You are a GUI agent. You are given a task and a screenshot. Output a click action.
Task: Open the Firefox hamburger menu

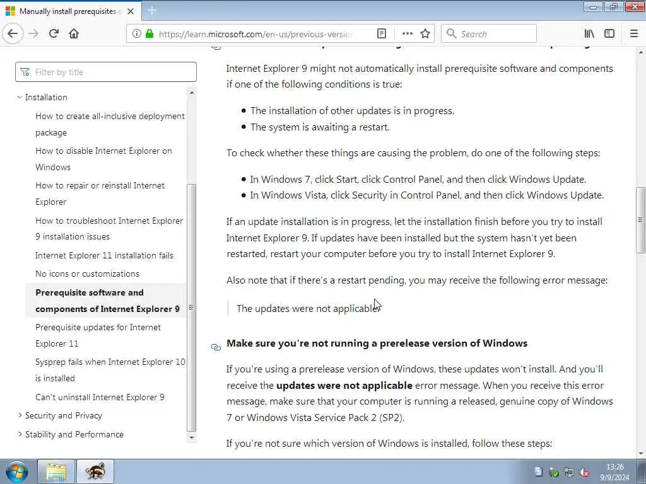[634, 34]
